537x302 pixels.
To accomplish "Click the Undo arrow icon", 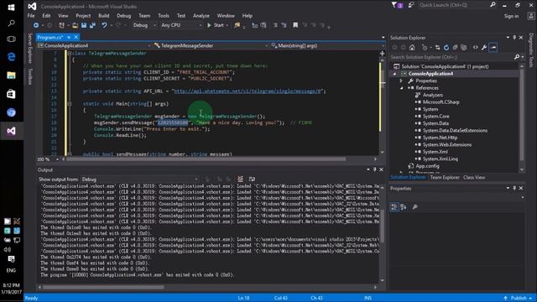I will tap(104, 25).
